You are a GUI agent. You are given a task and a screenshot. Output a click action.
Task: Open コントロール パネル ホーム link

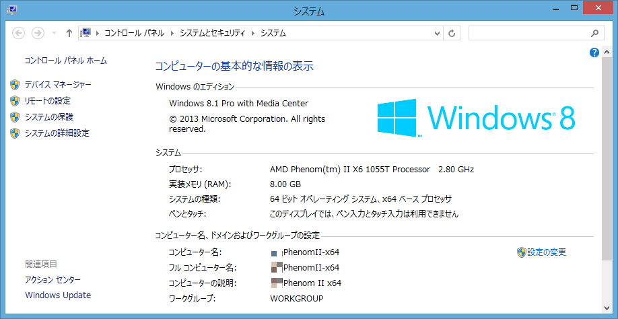pyautogui.click(x=65, y=61)
